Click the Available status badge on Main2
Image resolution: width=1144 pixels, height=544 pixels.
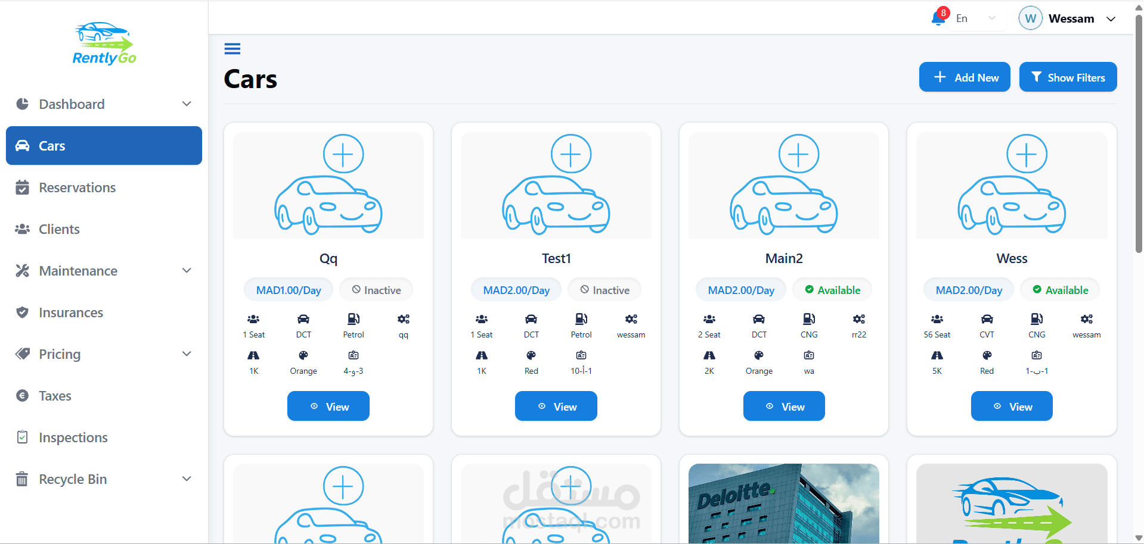coord(832,290)
